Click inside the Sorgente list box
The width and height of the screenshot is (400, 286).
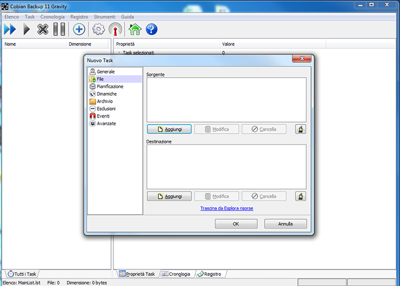[226, 100]
